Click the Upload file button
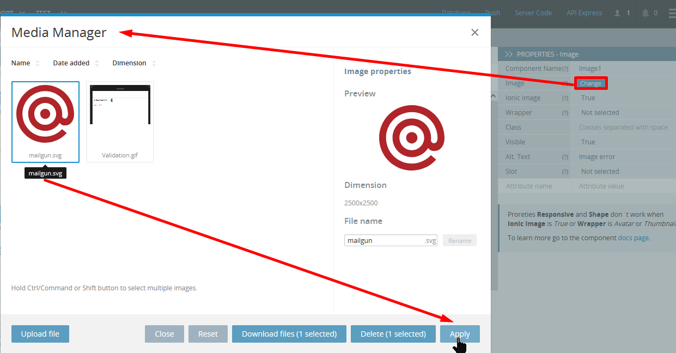676x353 pixels. click(40, 334)
